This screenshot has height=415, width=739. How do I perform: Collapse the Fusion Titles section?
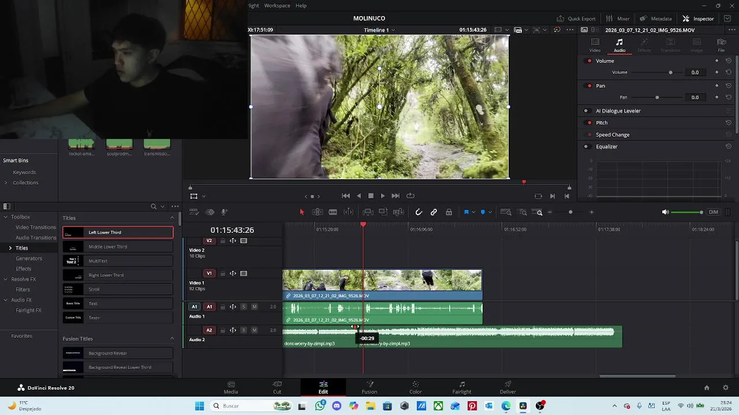pos(172,338)
